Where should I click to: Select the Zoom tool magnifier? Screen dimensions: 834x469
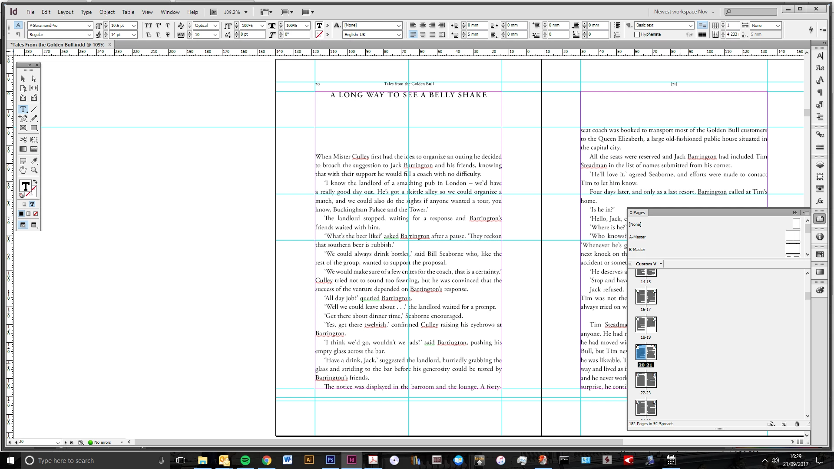pyautogui.click(x=34, y=170)
